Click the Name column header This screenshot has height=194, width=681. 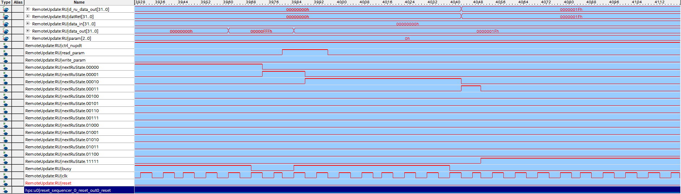coord(79,2)
